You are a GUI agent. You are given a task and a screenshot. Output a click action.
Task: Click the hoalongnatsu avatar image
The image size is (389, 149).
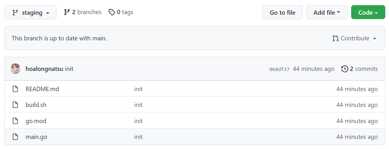click(15, 69)
